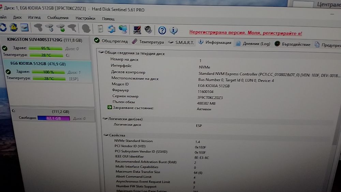Click the 82.1 GB free space bar
Viewport: 341px width, 192px height.
click(x=54, y=118)
